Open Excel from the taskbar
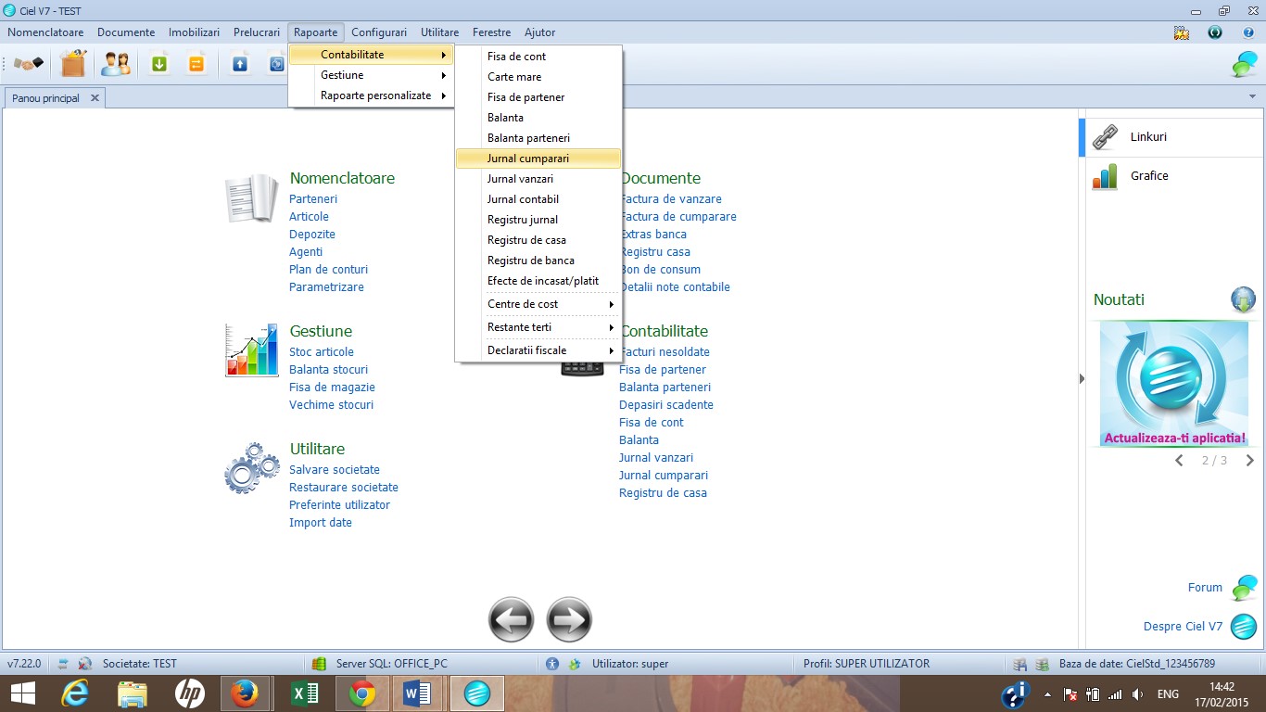This screenshot has width=1266, height=712. coord(304,693)
